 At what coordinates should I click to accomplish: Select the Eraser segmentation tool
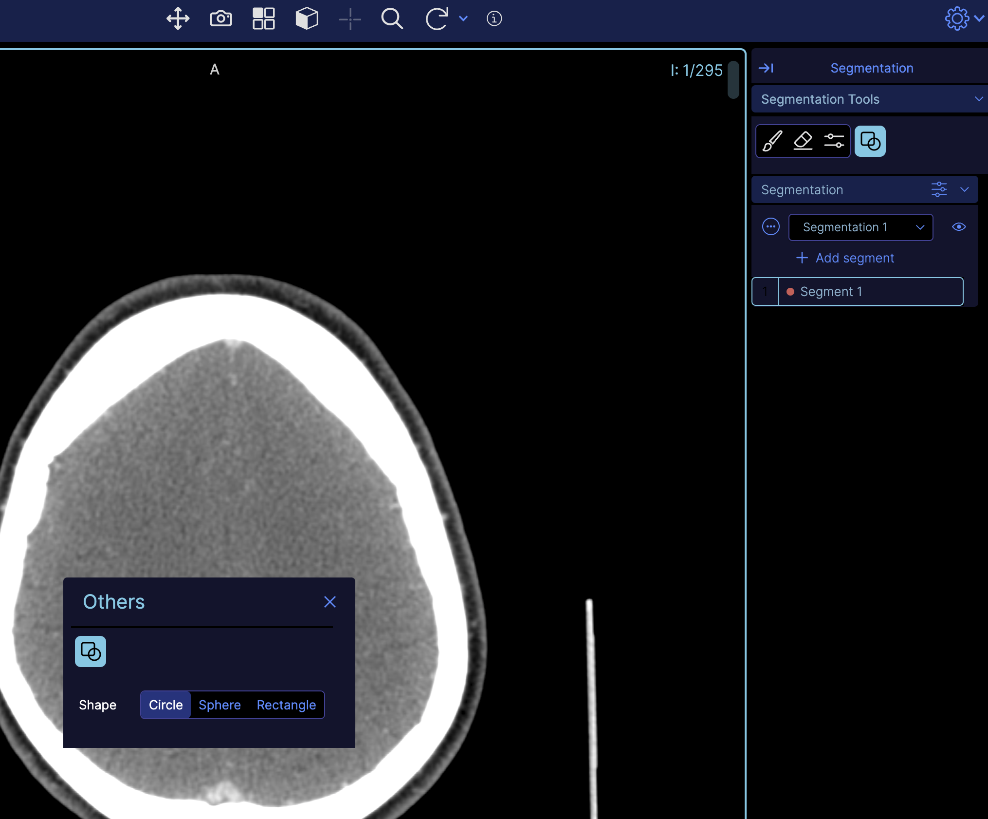click(803, 141)
